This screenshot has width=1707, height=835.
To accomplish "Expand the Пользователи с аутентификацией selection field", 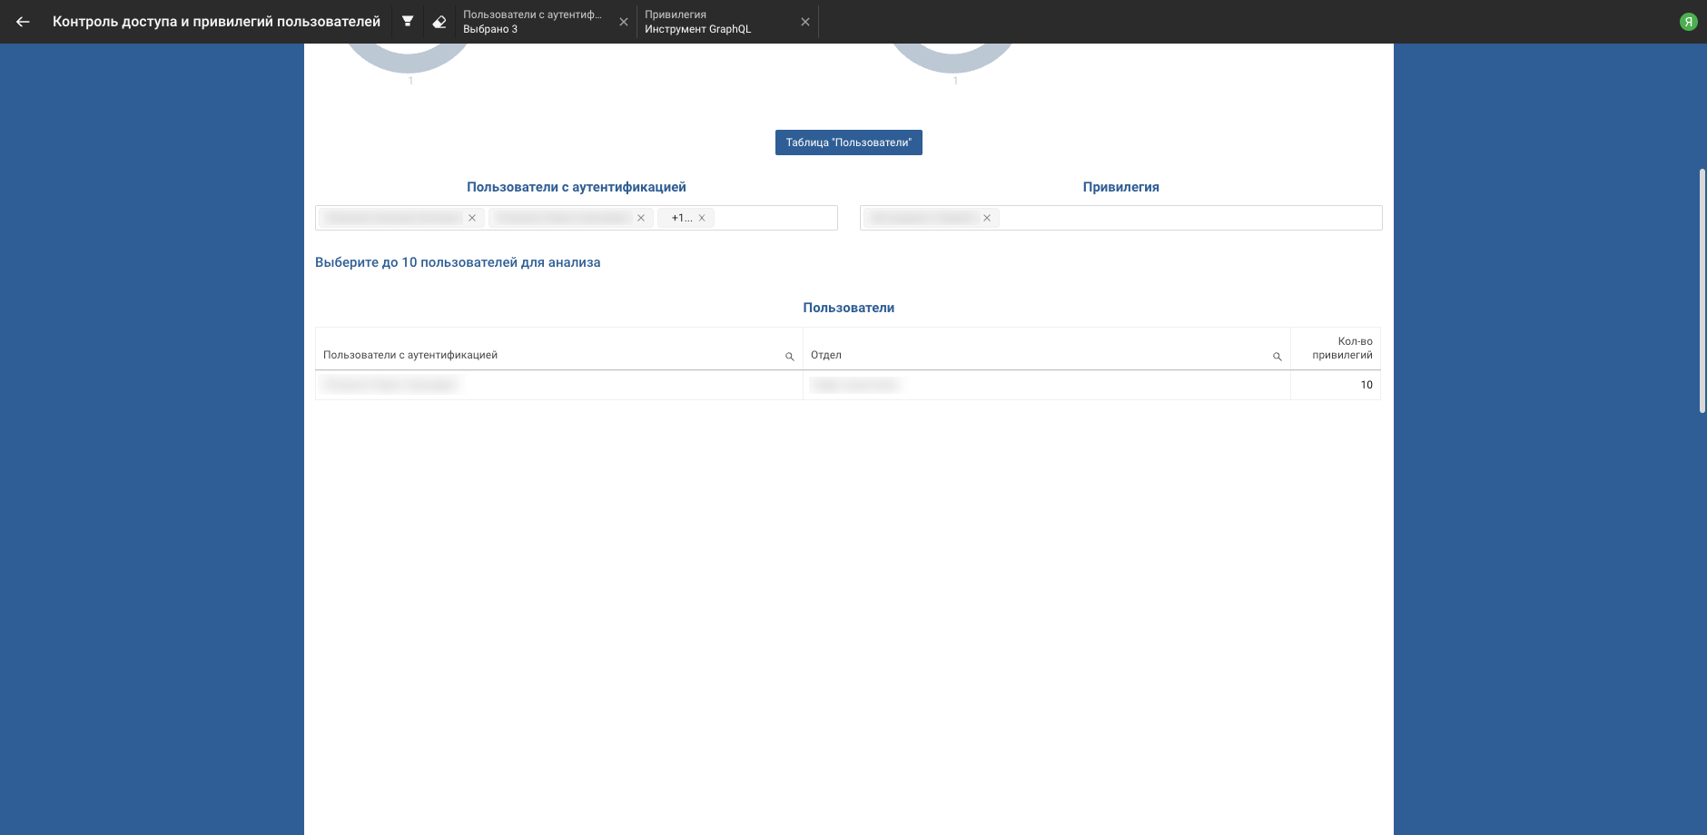I will tap(775, 218).
